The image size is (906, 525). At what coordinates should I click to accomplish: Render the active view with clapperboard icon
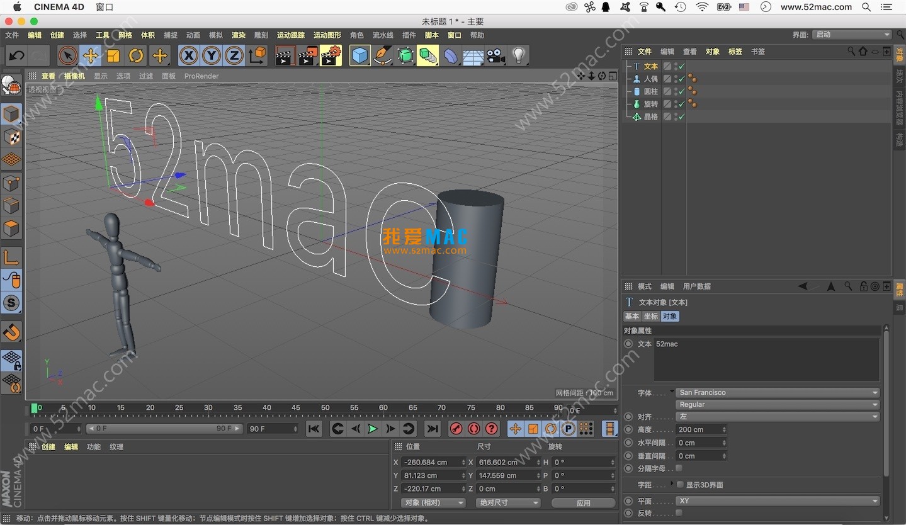[x=285, y=55]
